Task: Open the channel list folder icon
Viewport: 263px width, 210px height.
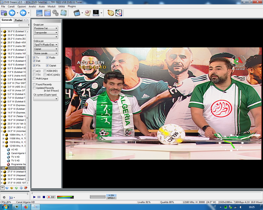Action: [4, 13]
